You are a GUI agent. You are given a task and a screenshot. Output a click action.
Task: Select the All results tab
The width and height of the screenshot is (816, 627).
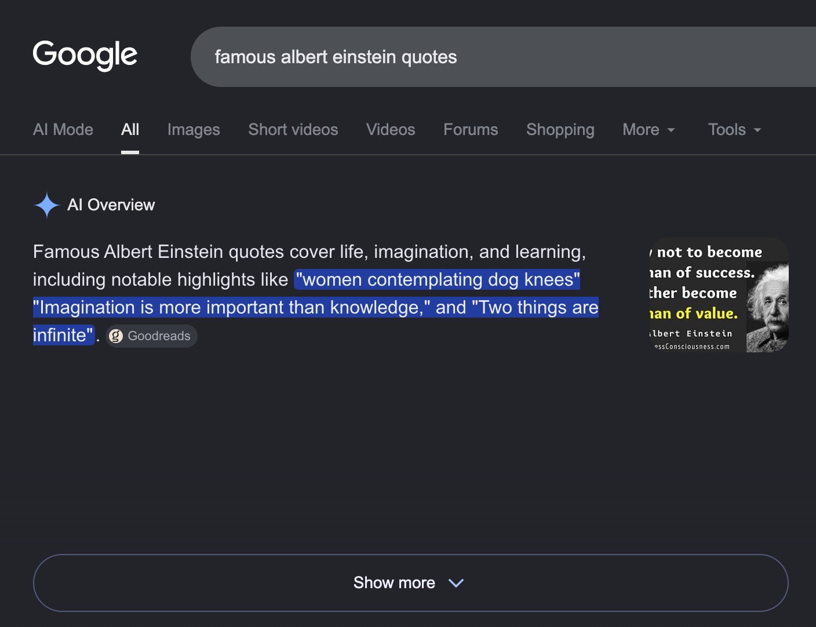coord(130,130)
